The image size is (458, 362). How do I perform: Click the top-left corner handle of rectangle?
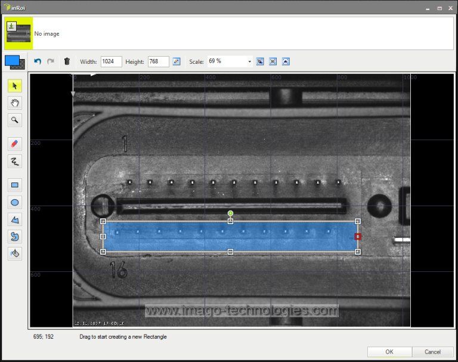pos(103,221)
